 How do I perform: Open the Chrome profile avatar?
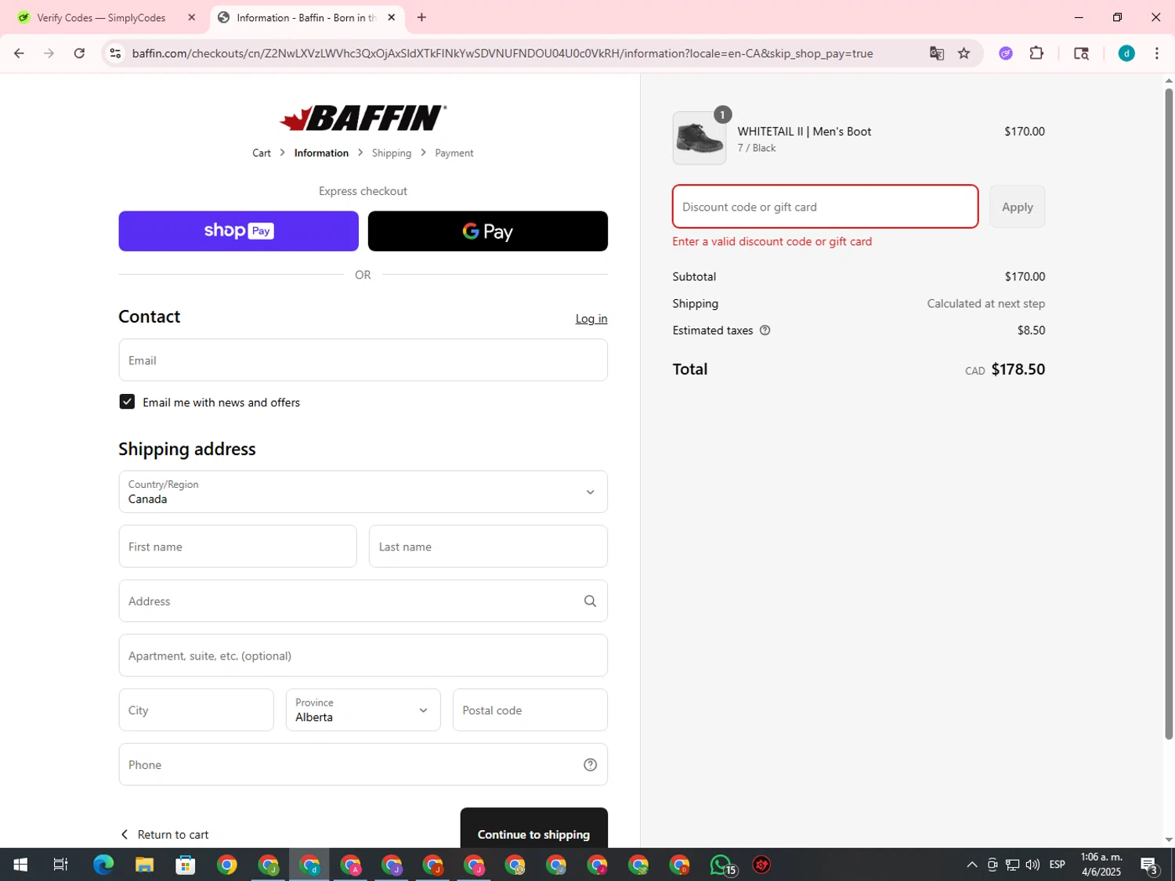pyautogui.click(x=1126, y=53)
